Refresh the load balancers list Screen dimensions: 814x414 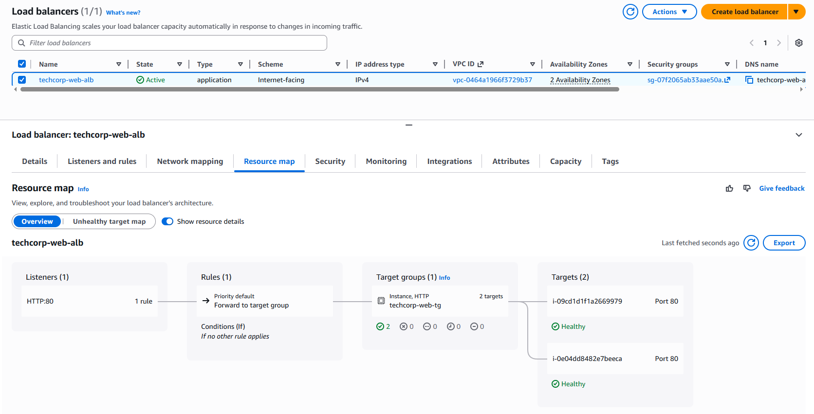pos(630,12)
